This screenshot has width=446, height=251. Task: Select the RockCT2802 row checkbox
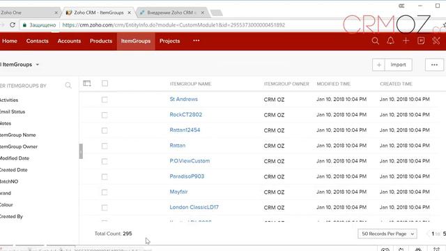105,115
